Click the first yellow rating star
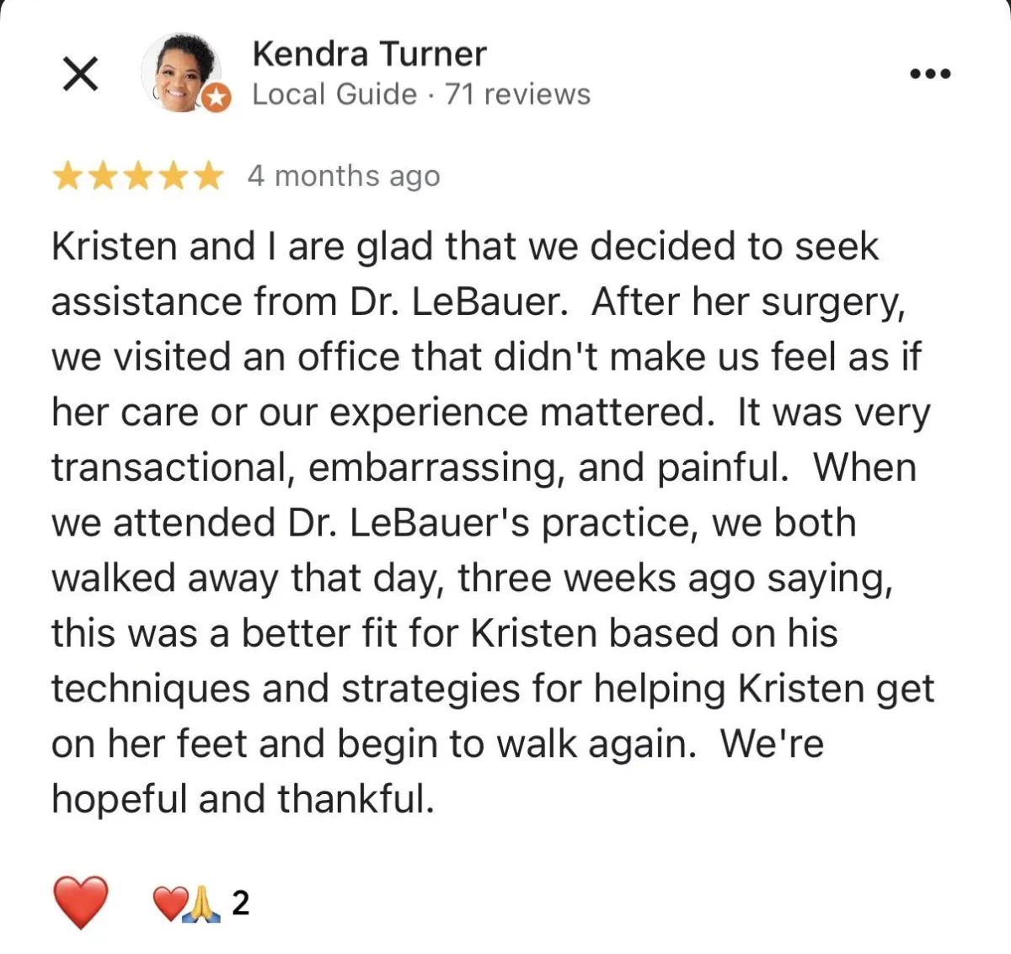Image resolution: width=1011 pixels, height=954 pixels. (x=66, y=177)
